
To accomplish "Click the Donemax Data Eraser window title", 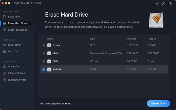I will pyautogui.click(x=27, y=3).
